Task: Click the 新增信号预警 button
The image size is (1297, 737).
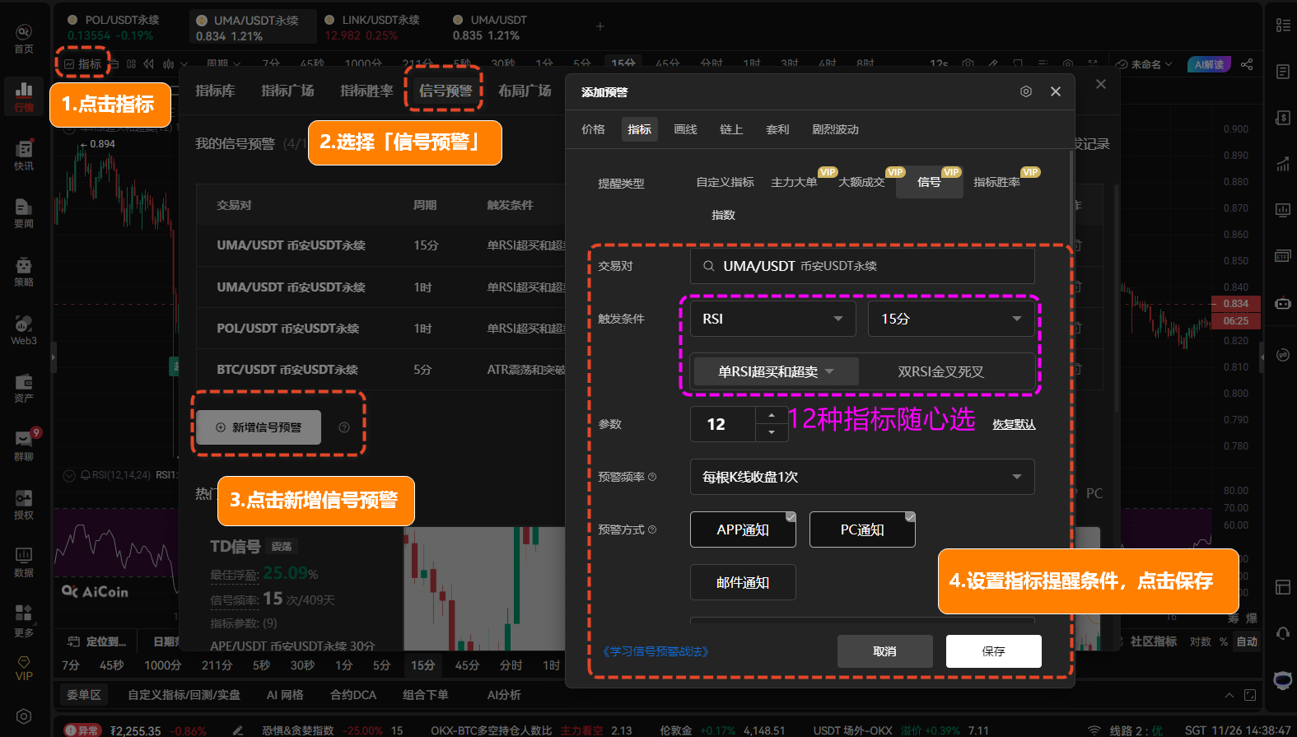Action: click(x=259, y=427)
